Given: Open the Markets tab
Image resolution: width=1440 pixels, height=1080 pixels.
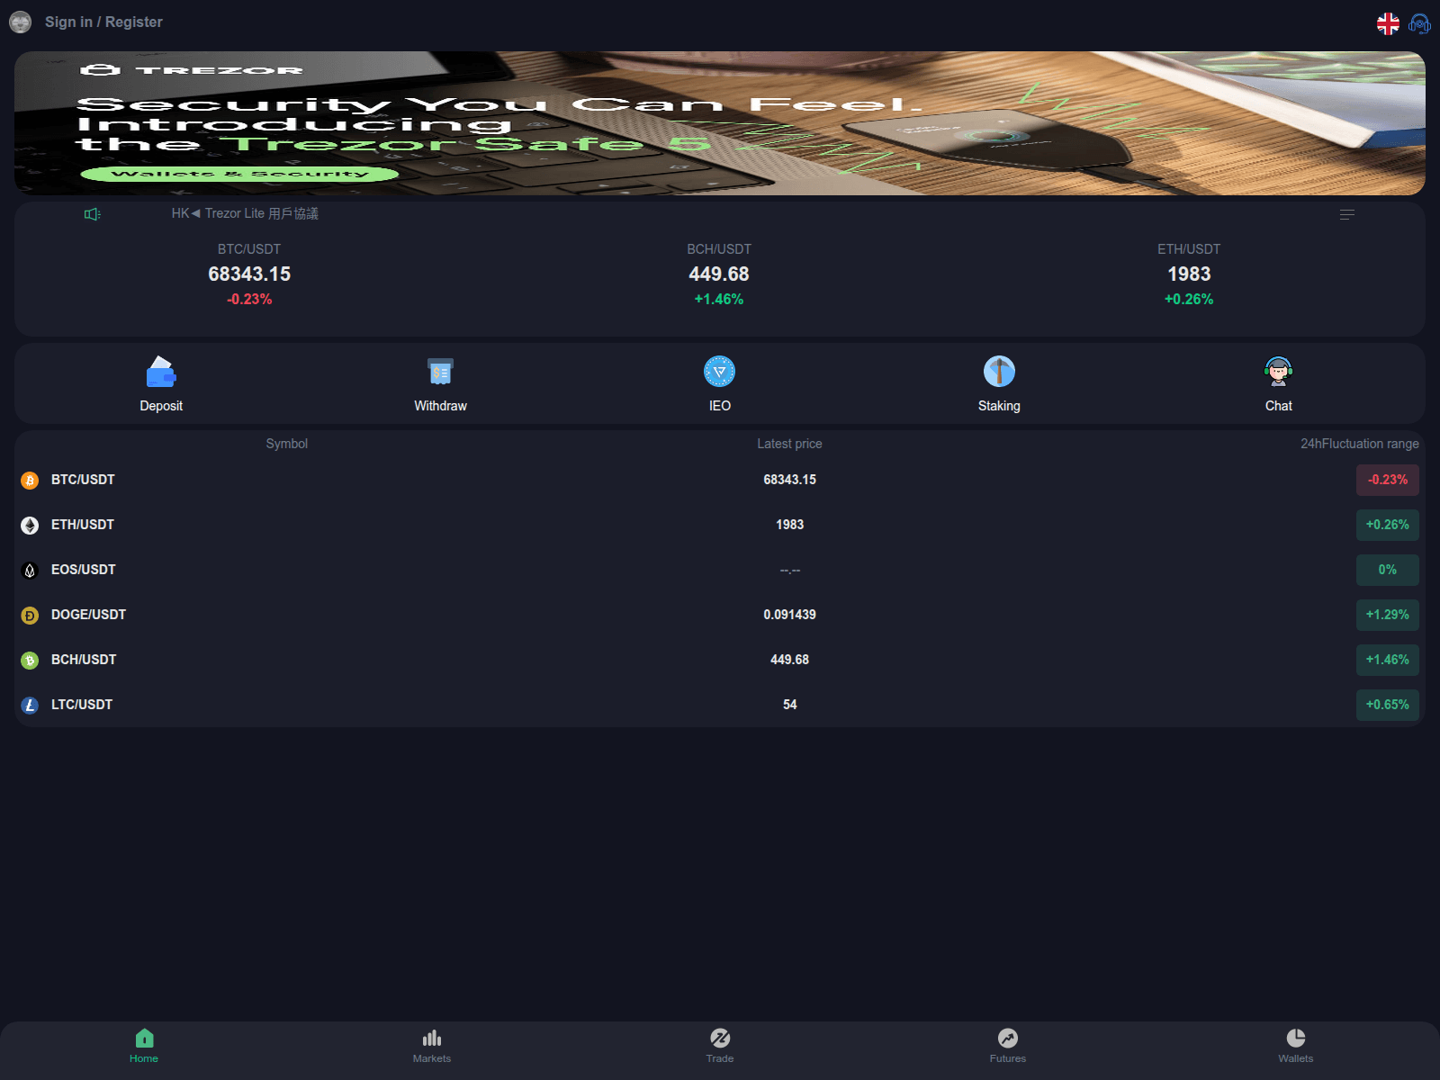Looking at the screenshot, I should click(432, 1047).
